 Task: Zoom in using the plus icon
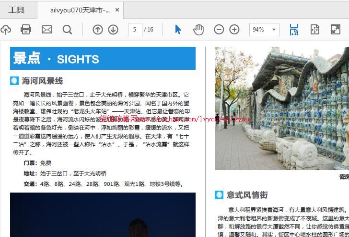pos(234,30)
